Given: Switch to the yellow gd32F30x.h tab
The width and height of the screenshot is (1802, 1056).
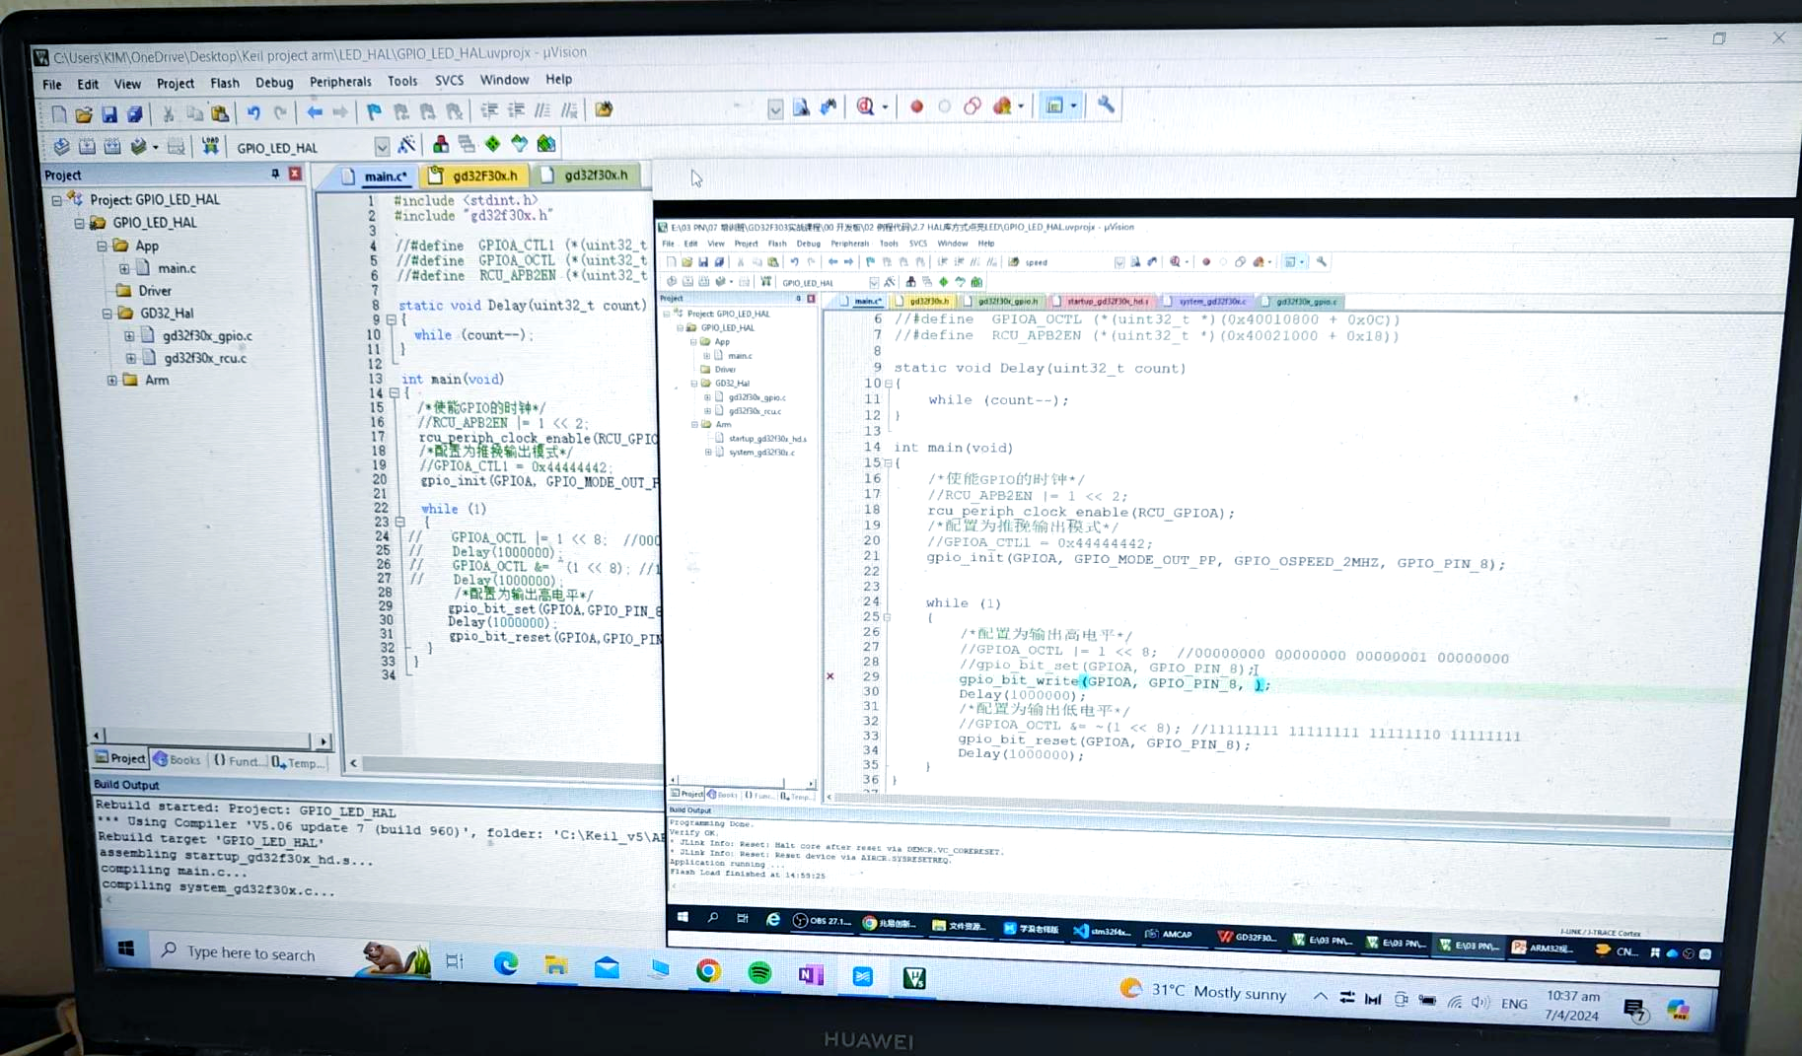Looking at the screenshot, I should pyautogui.click(x=474, y=176).
